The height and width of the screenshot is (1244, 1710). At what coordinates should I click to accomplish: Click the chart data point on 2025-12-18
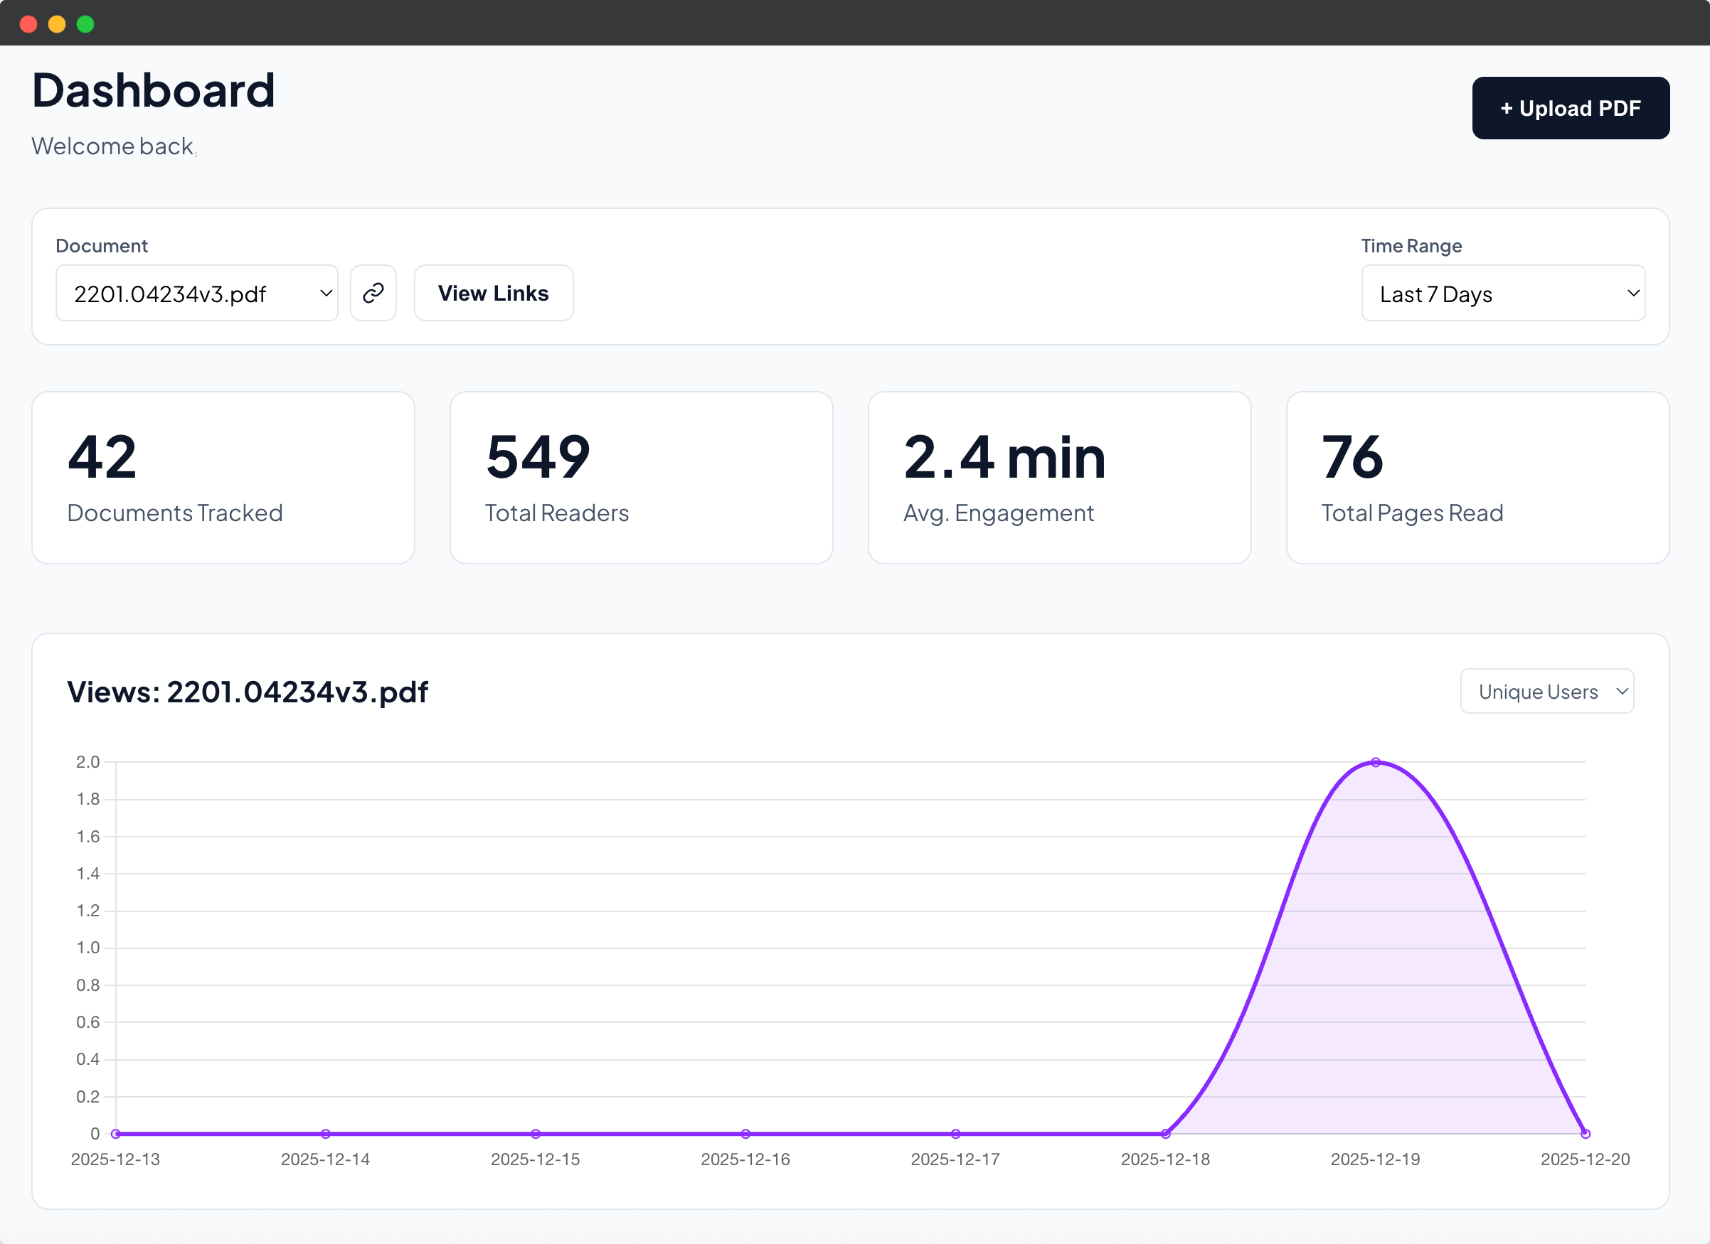click(1166, 1134)
